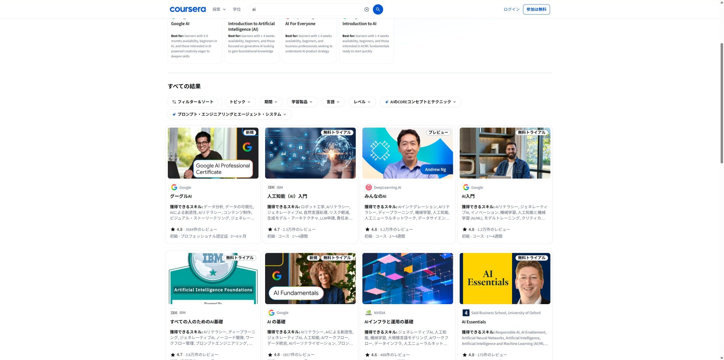This screenshot has width=724, height=360.
Task: Click the Artificial Intelligence Foundations IBM thumbnail
Action: [x=213, y=278]
